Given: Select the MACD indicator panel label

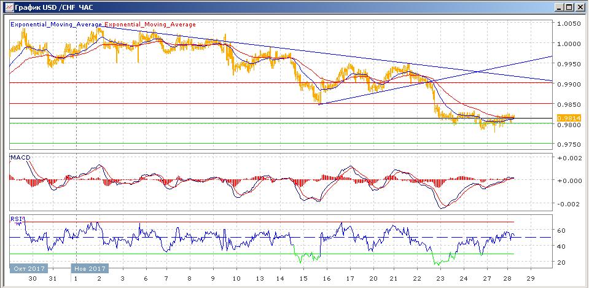Looking at the screenshot, I should 20,158.
